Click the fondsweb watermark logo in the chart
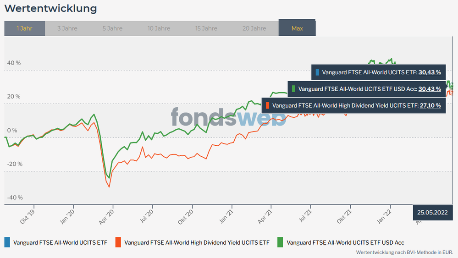 click(228, 117)
